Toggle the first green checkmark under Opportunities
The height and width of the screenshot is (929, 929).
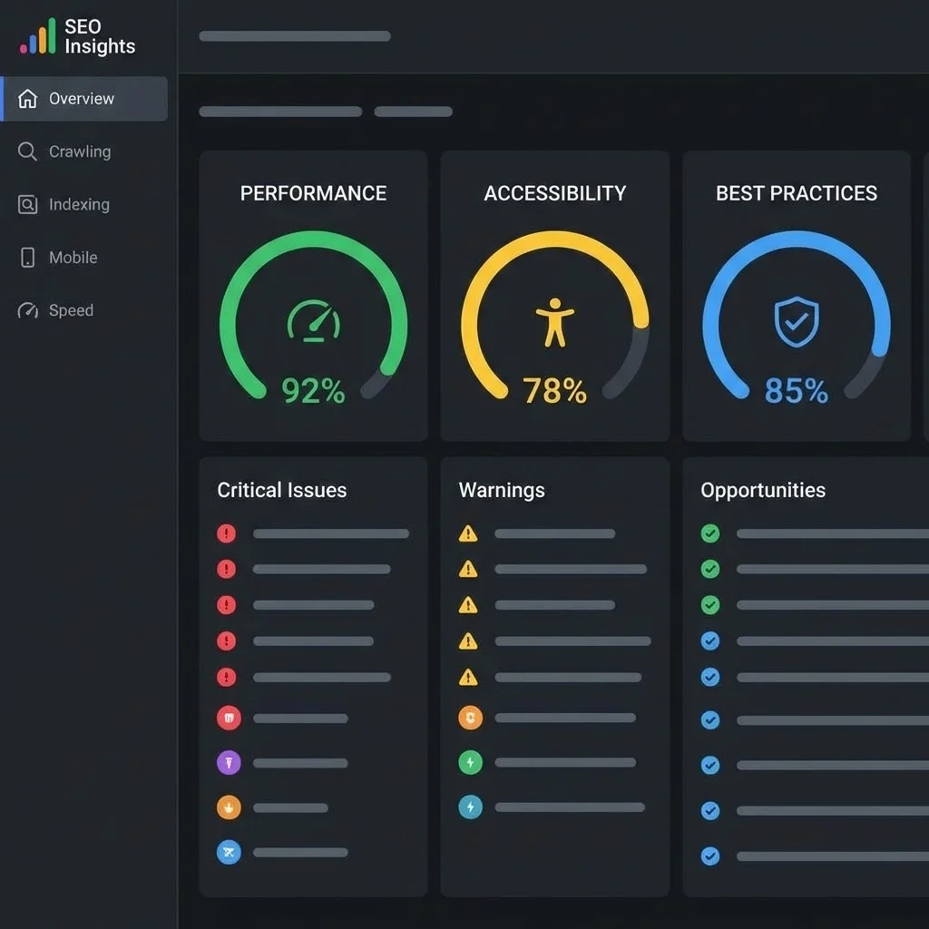(711, 533)
